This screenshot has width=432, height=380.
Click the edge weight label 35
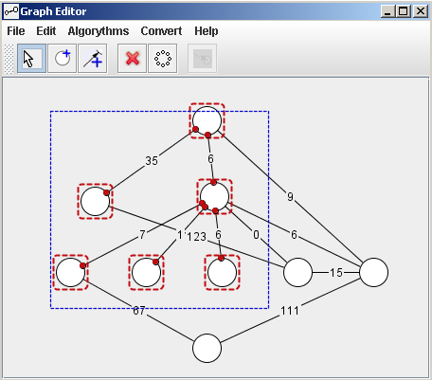click(x=152, y=161)
